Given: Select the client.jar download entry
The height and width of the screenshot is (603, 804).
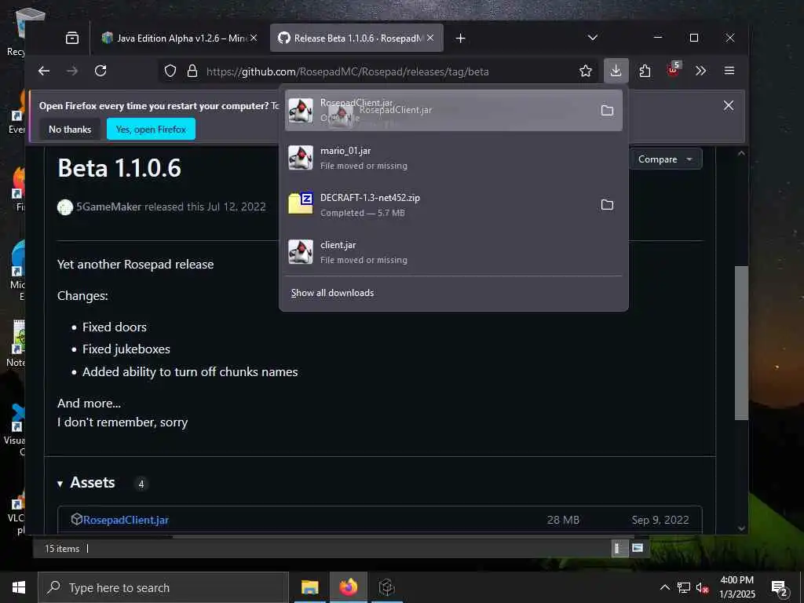Looking at the screenshot, I should tap(453, 252).
